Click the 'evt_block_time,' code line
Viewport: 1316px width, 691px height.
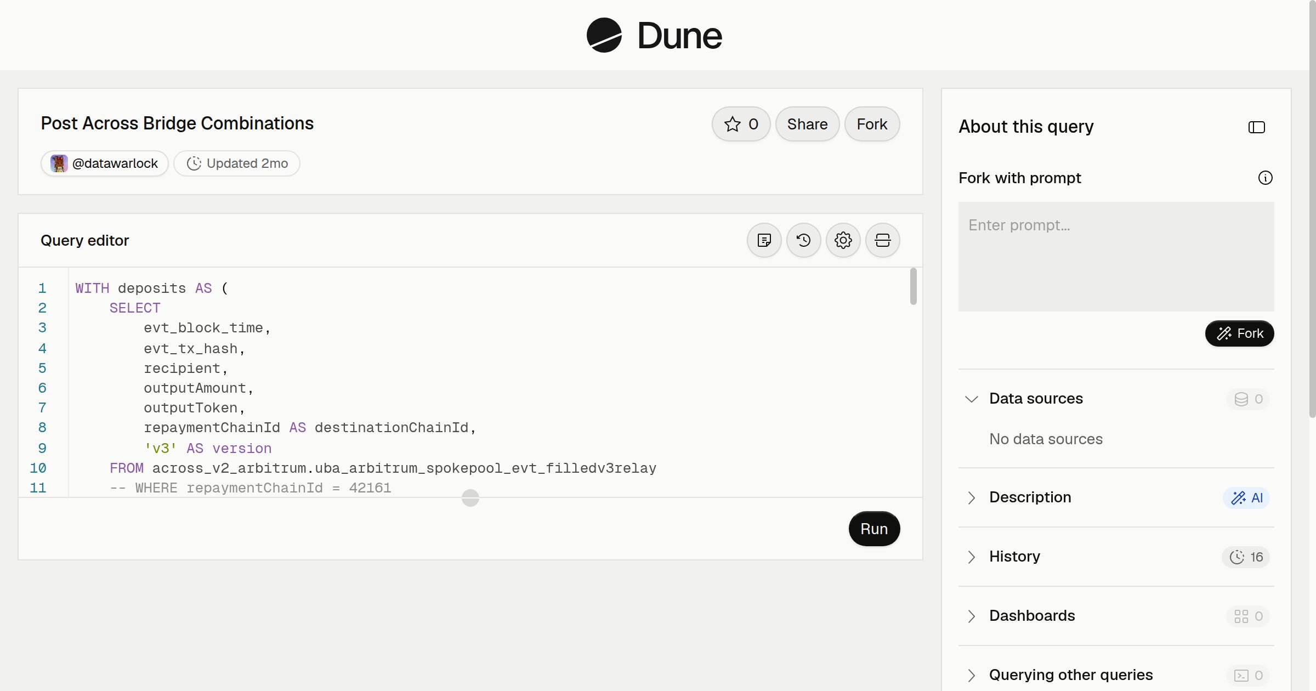click(207, 328)
